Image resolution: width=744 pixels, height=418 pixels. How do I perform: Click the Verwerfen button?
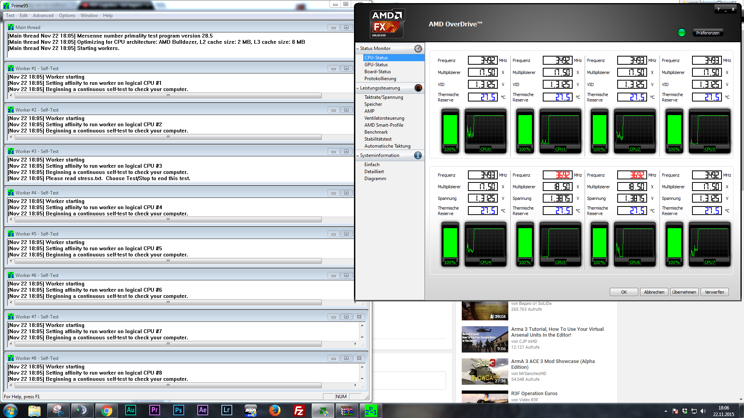point(715,292)
